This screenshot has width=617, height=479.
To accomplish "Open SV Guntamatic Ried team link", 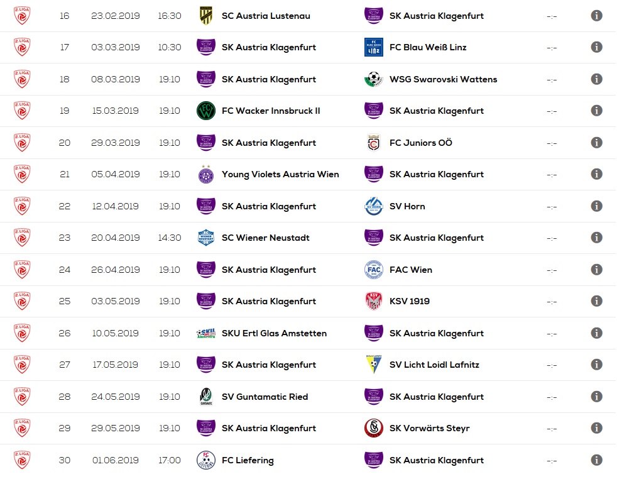I will [x=265, y=397].
